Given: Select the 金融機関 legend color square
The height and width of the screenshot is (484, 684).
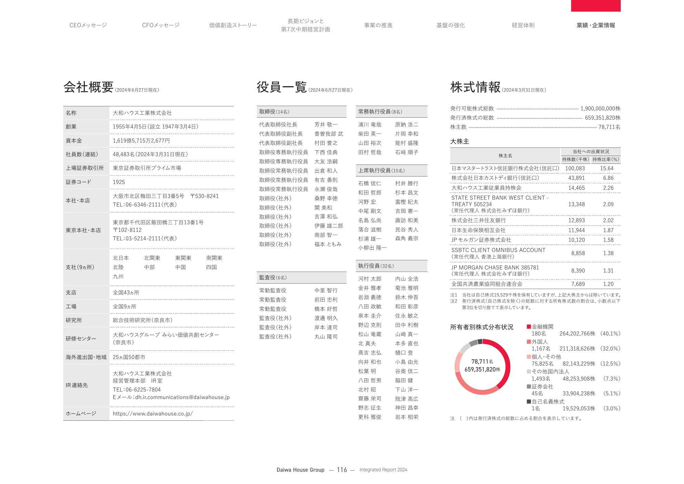Looking at the screenshot, I should 530,326.
